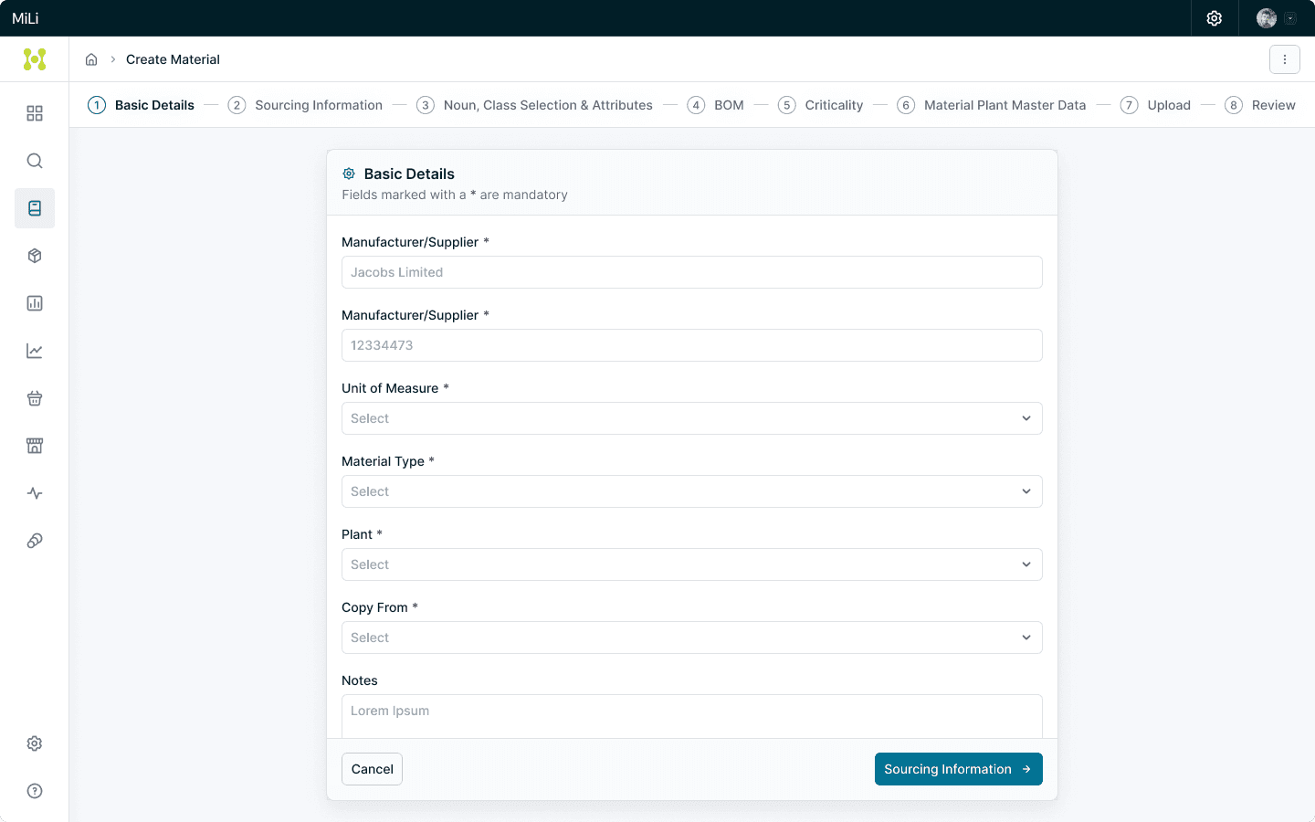
Task: Go to step 6 Material Plant Master Data
Action: point(992,105)
